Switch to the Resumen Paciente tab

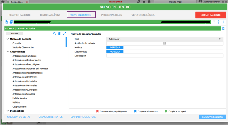20,15
